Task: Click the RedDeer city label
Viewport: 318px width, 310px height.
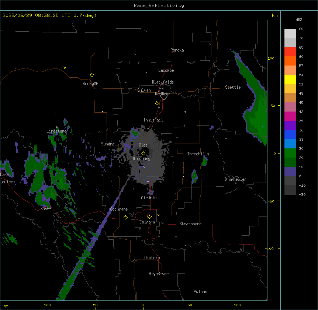Action: click(162, 94)
